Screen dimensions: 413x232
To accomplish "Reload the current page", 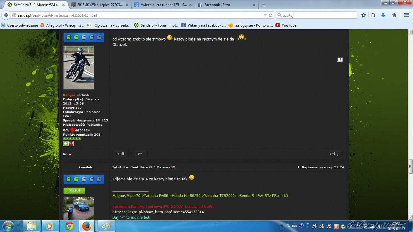I will (271, 15).
